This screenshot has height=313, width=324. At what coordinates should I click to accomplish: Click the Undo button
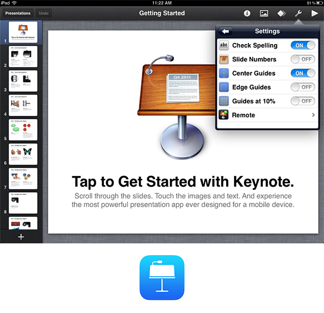point(43,13)
